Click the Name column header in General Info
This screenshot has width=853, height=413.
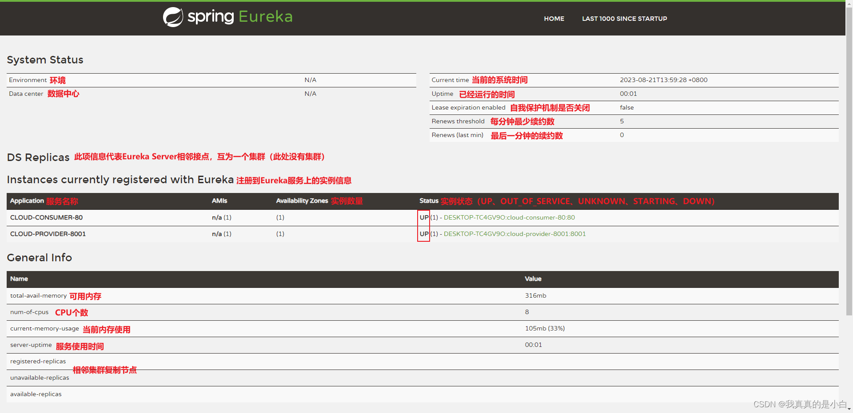19,279
